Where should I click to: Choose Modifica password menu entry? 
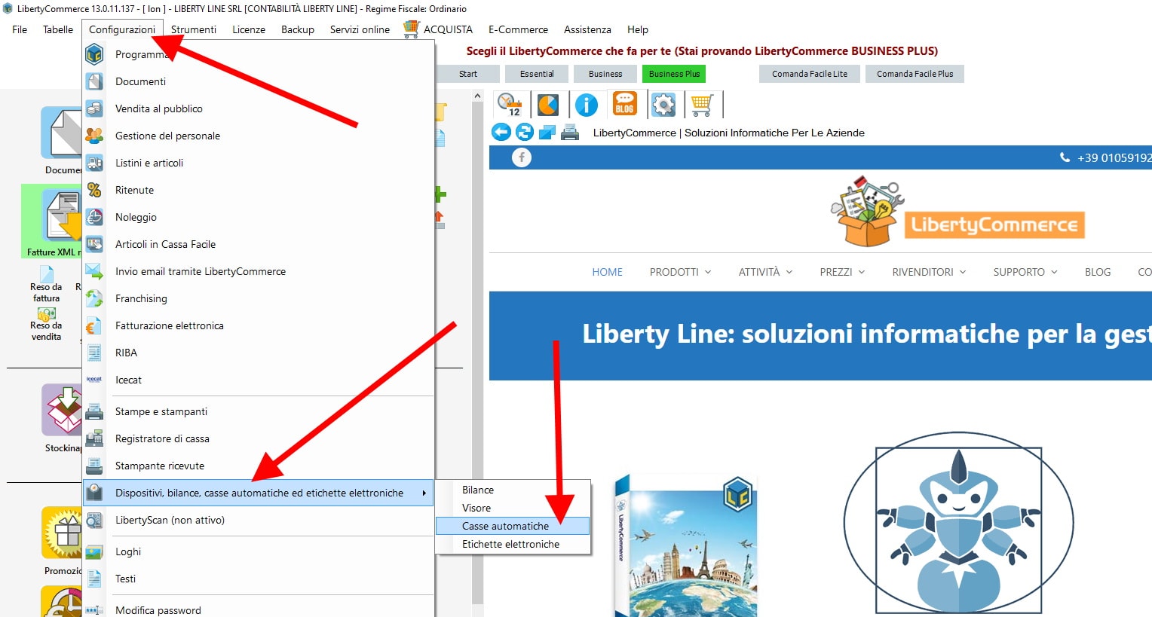click(259, 609)
